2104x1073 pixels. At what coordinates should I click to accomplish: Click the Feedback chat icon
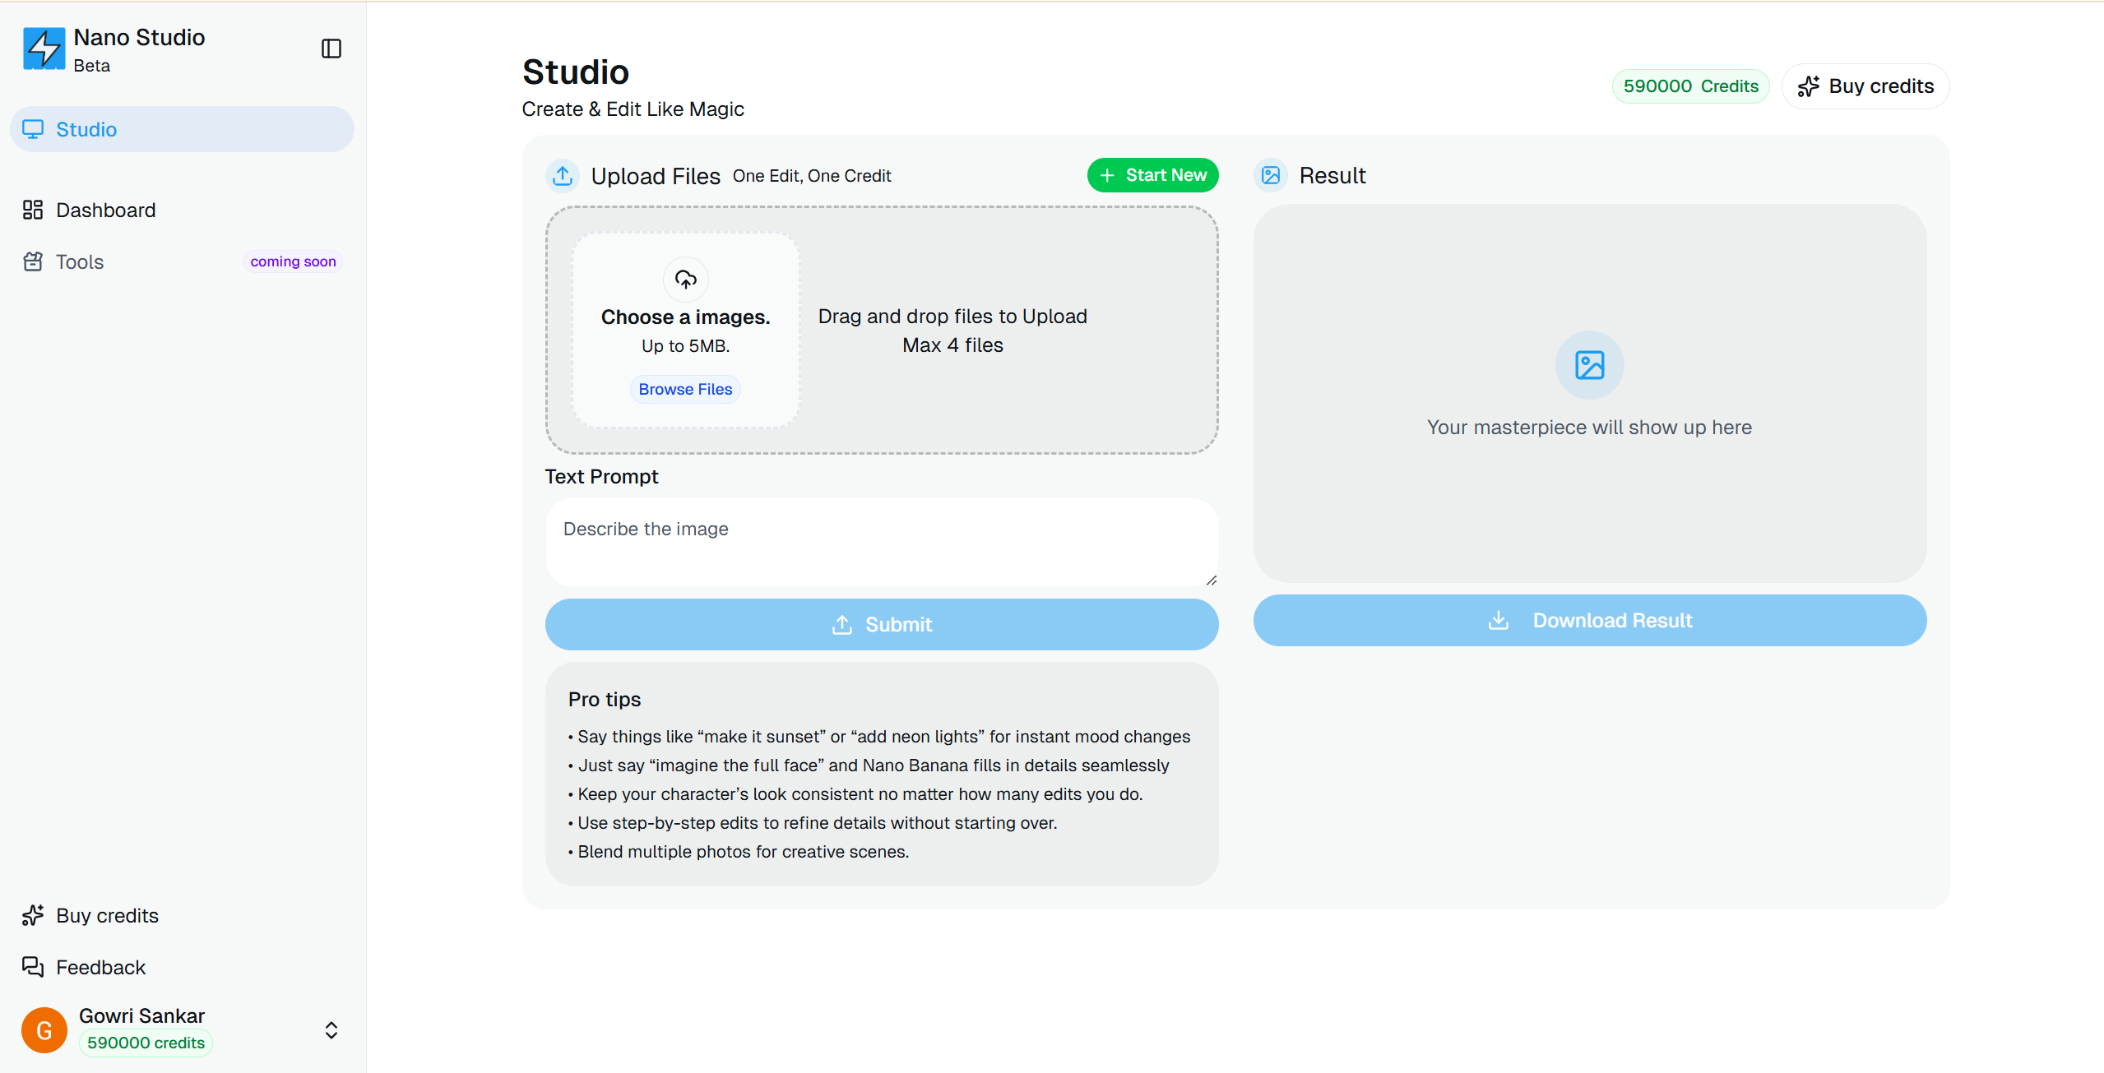tap(34, 967)
